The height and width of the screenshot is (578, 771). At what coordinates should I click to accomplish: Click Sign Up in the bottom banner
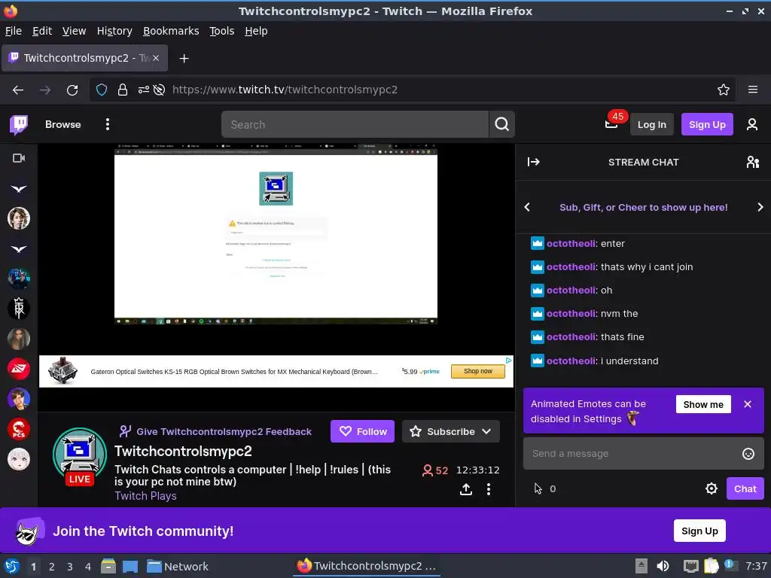tap(699, 531)
